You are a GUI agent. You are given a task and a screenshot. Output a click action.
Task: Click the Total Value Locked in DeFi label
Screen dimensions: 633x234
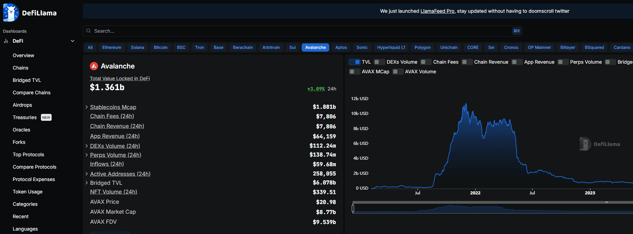point(120,78)
